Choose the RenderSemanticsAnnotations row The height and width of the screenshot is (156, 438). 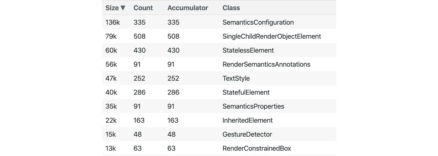tap(266, 65)
